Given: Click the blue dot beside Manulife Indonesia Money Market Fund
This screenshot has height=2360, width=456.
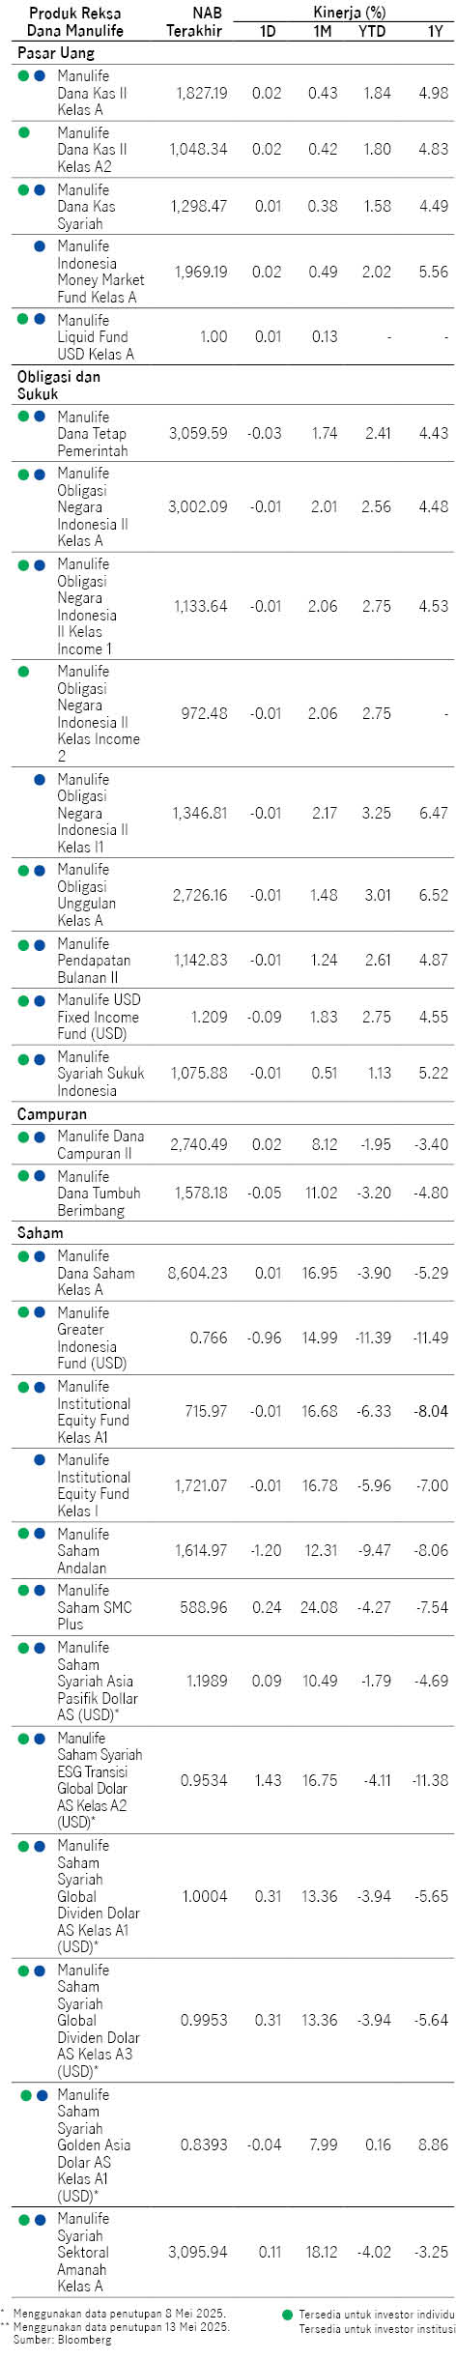Looking at the screenshot, I should [x=40, y=246].
